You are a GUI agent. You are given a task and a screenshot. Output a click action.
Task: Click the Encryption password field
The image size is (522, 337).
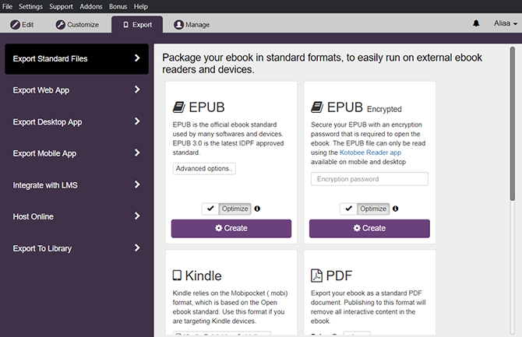369,179
